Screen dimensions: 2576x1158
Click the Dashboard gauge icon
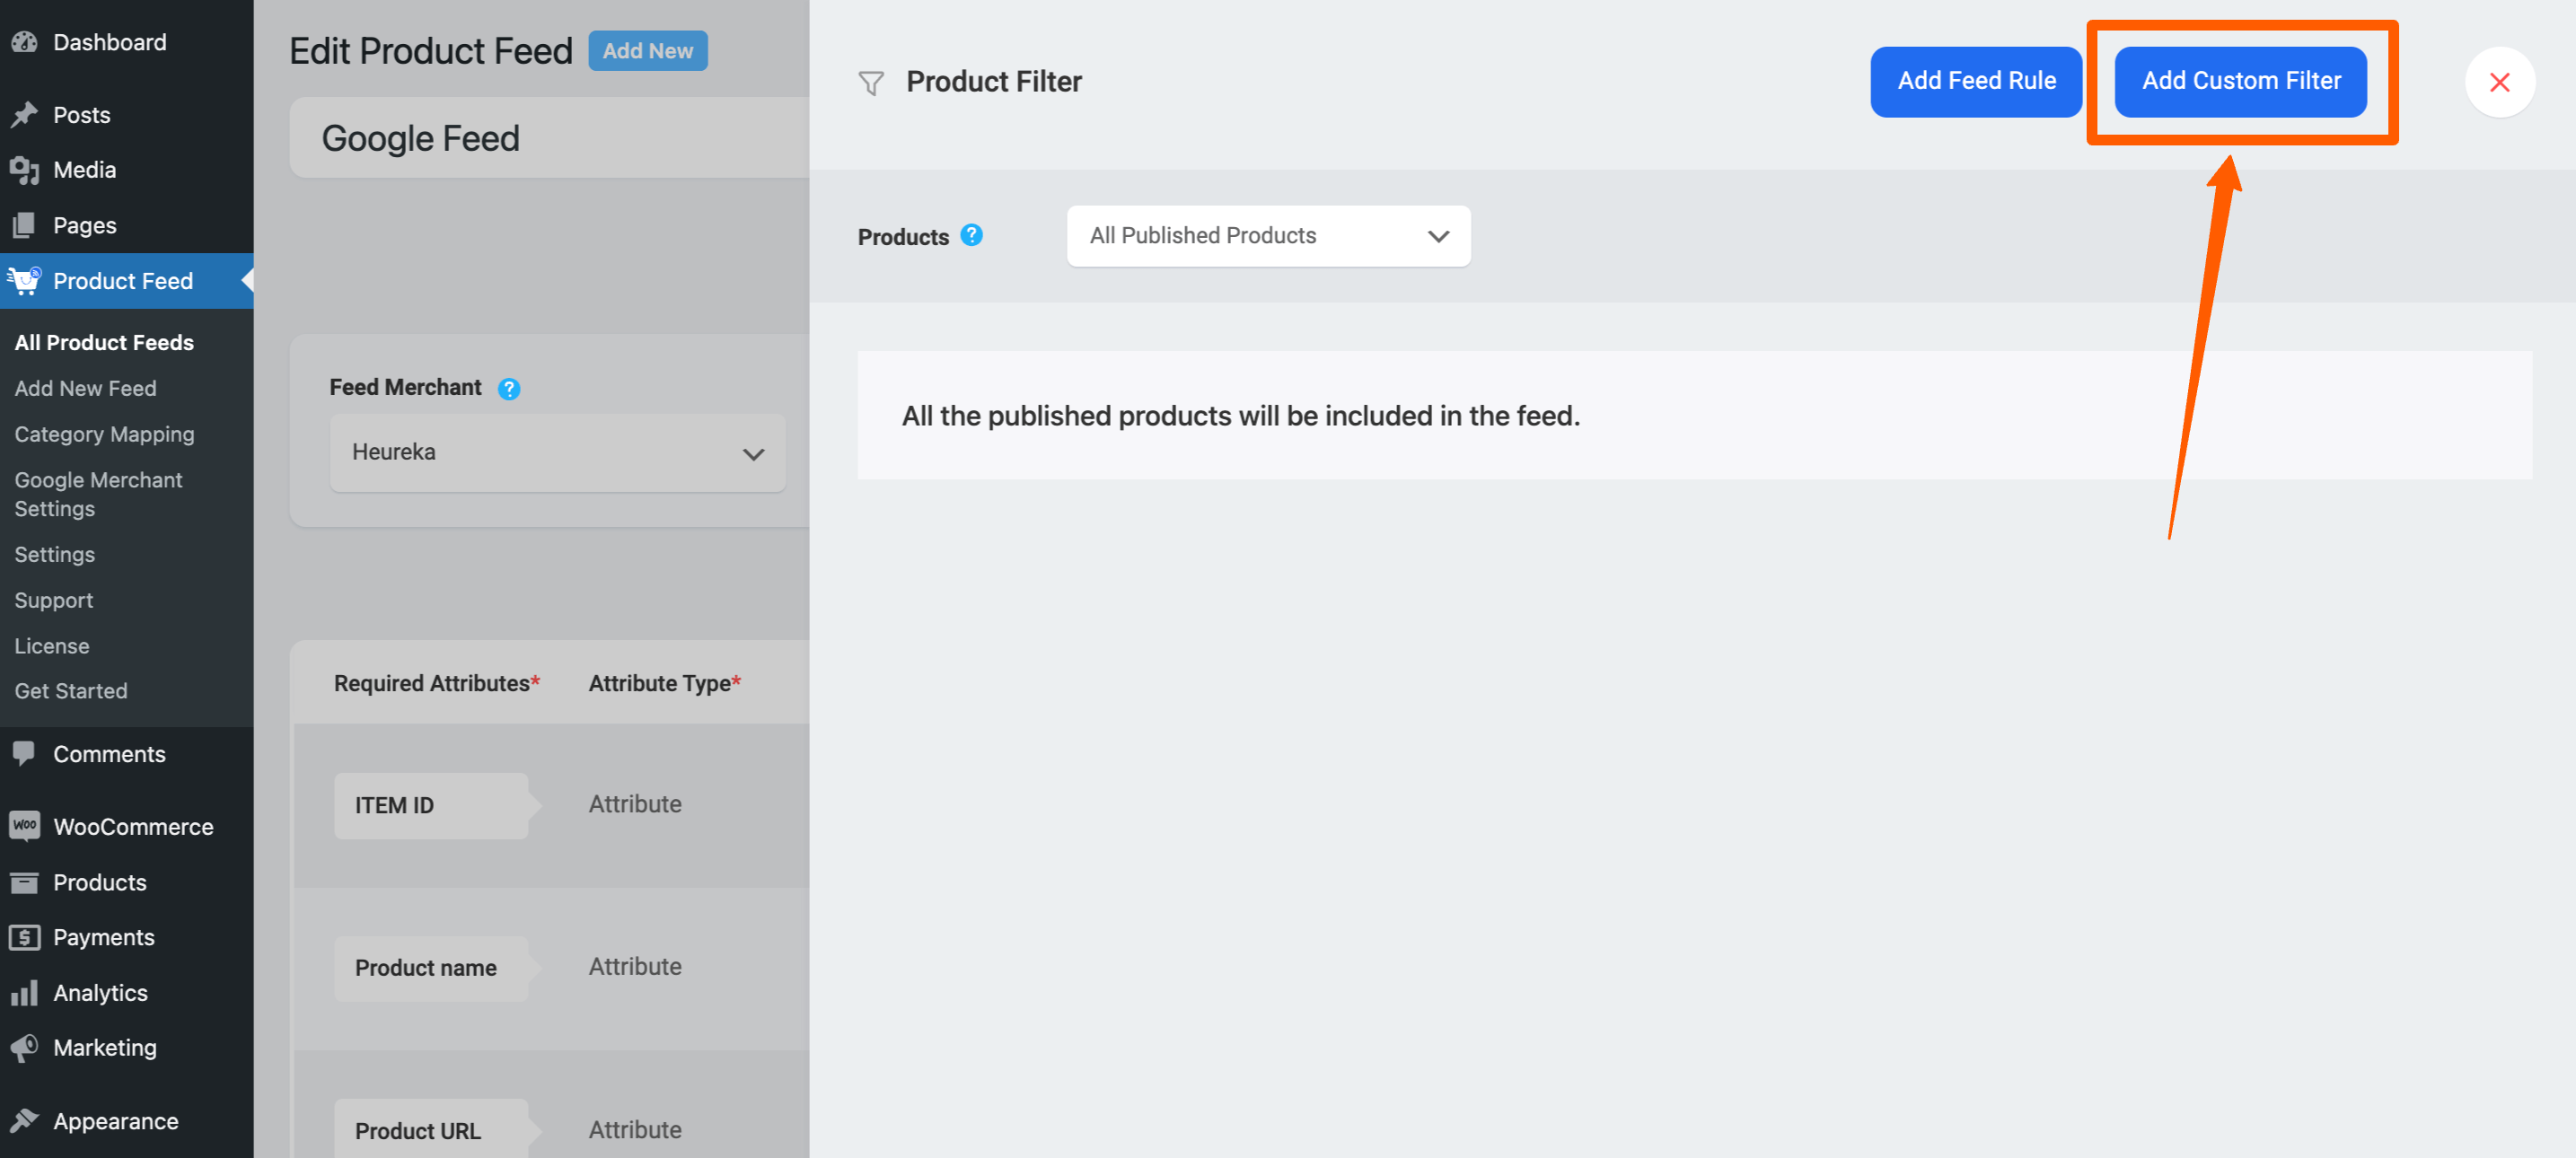click(24, 42)
